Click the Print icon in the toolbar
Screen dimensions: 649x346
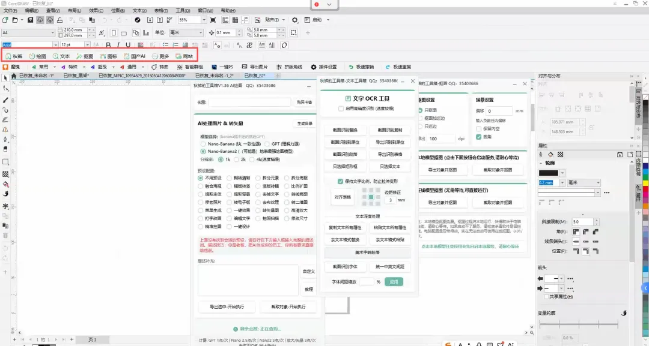coord(59,20)
